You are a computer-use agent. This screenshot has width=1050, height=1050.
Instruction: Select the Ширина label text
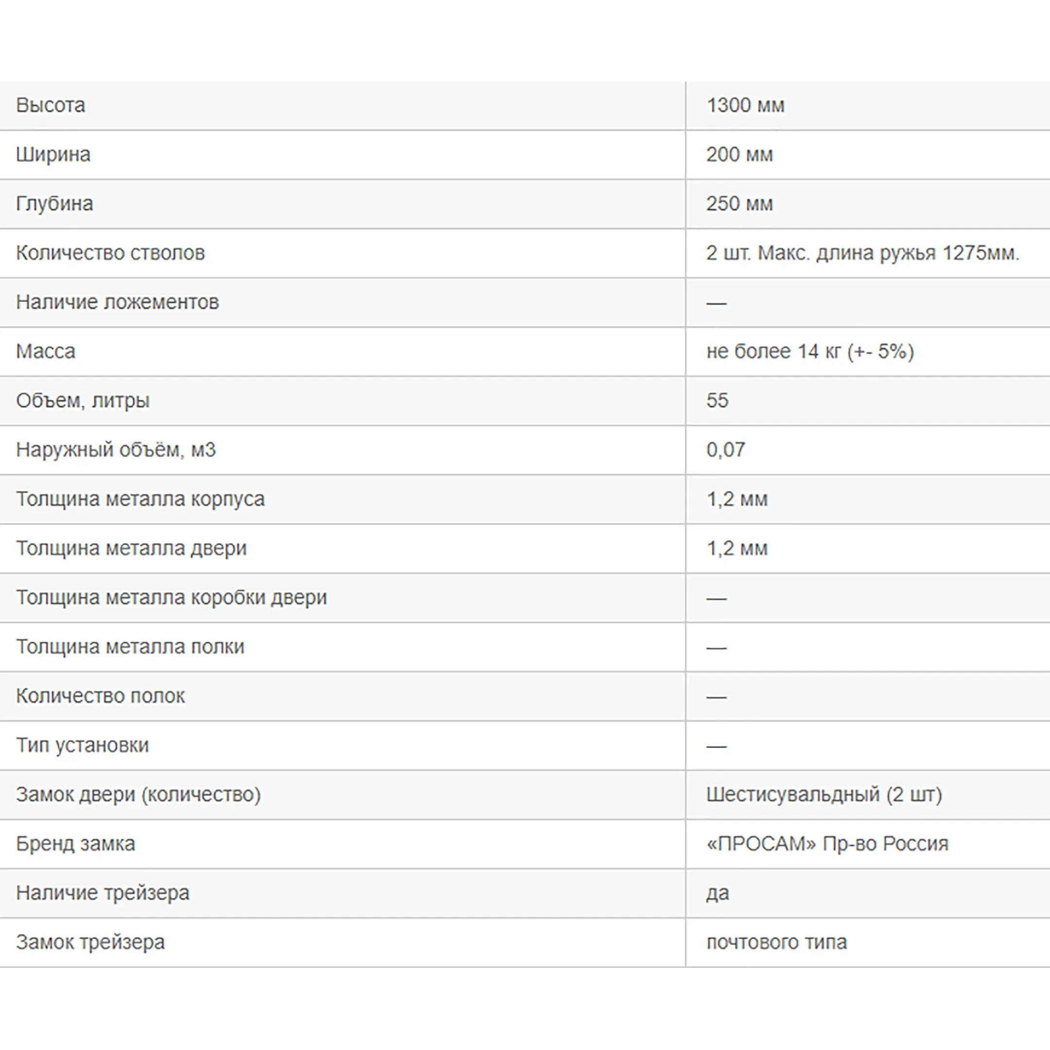pyautogui.click(x=53, y=155)
